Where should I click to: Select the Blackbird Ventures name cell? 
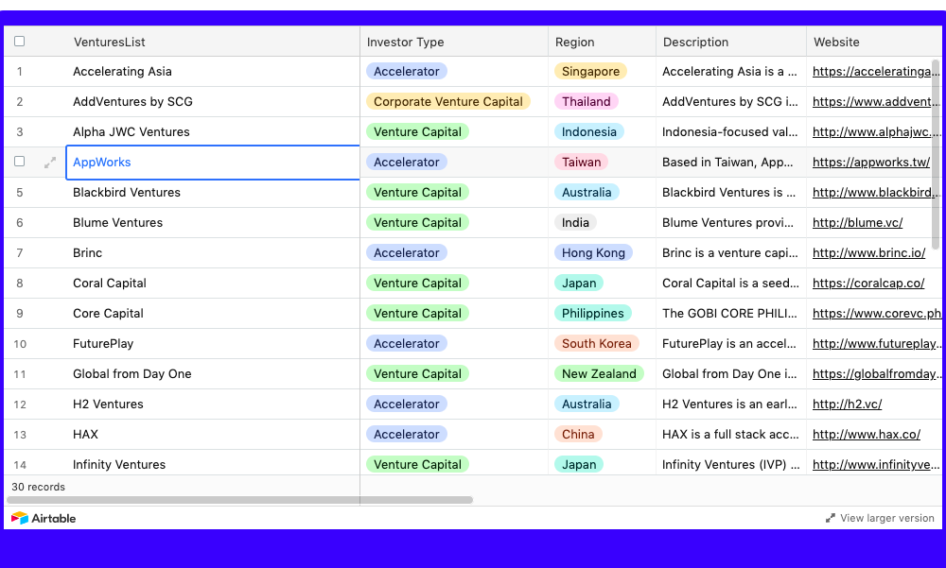[x=212, y=192]
